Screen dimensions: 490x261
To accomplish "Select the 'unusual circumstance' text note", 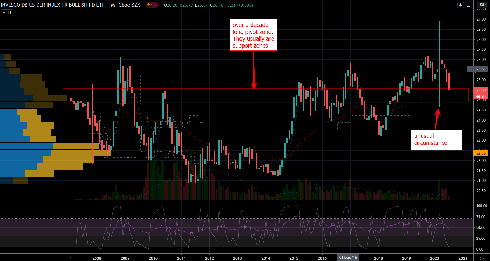I will point(436,140).
